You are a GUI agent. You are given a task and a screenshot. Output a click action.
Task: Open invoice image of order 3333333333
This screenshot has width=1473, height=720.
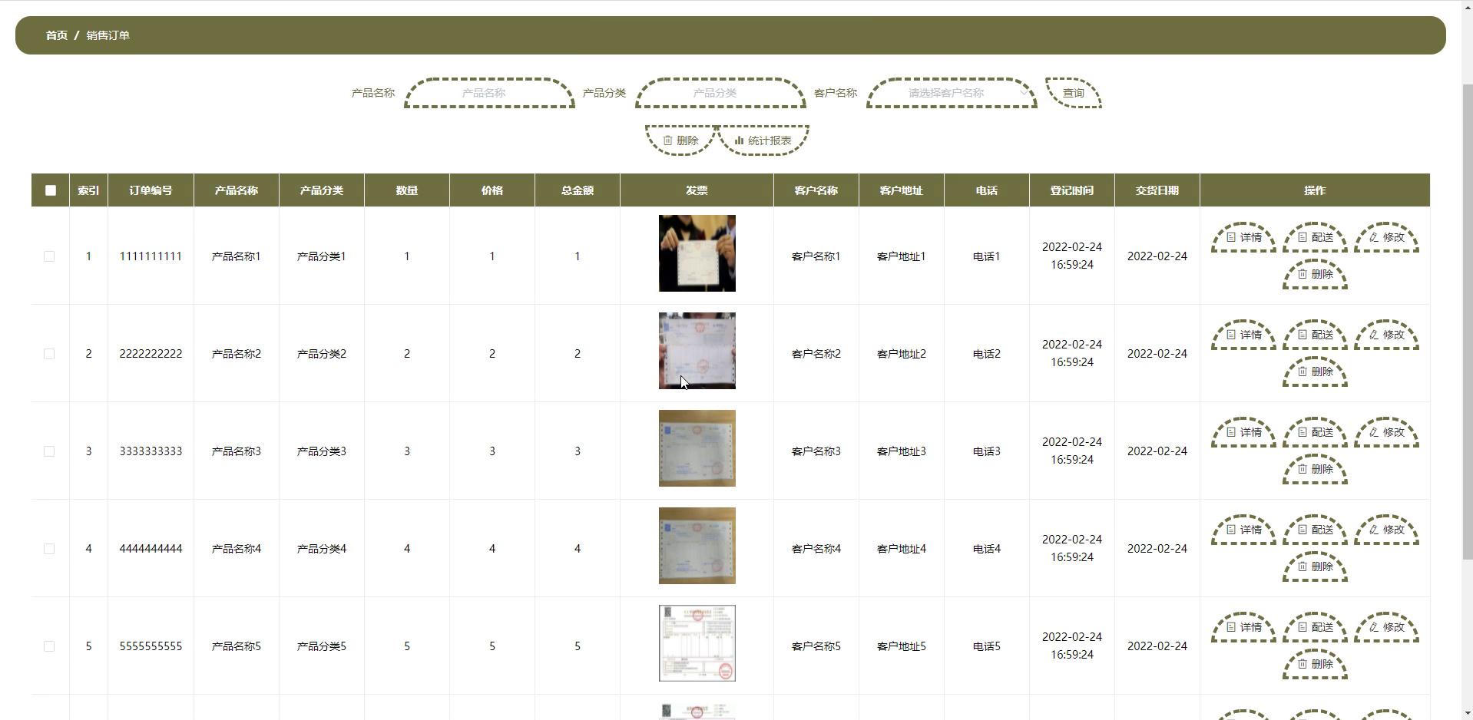[x=697, y=448]
